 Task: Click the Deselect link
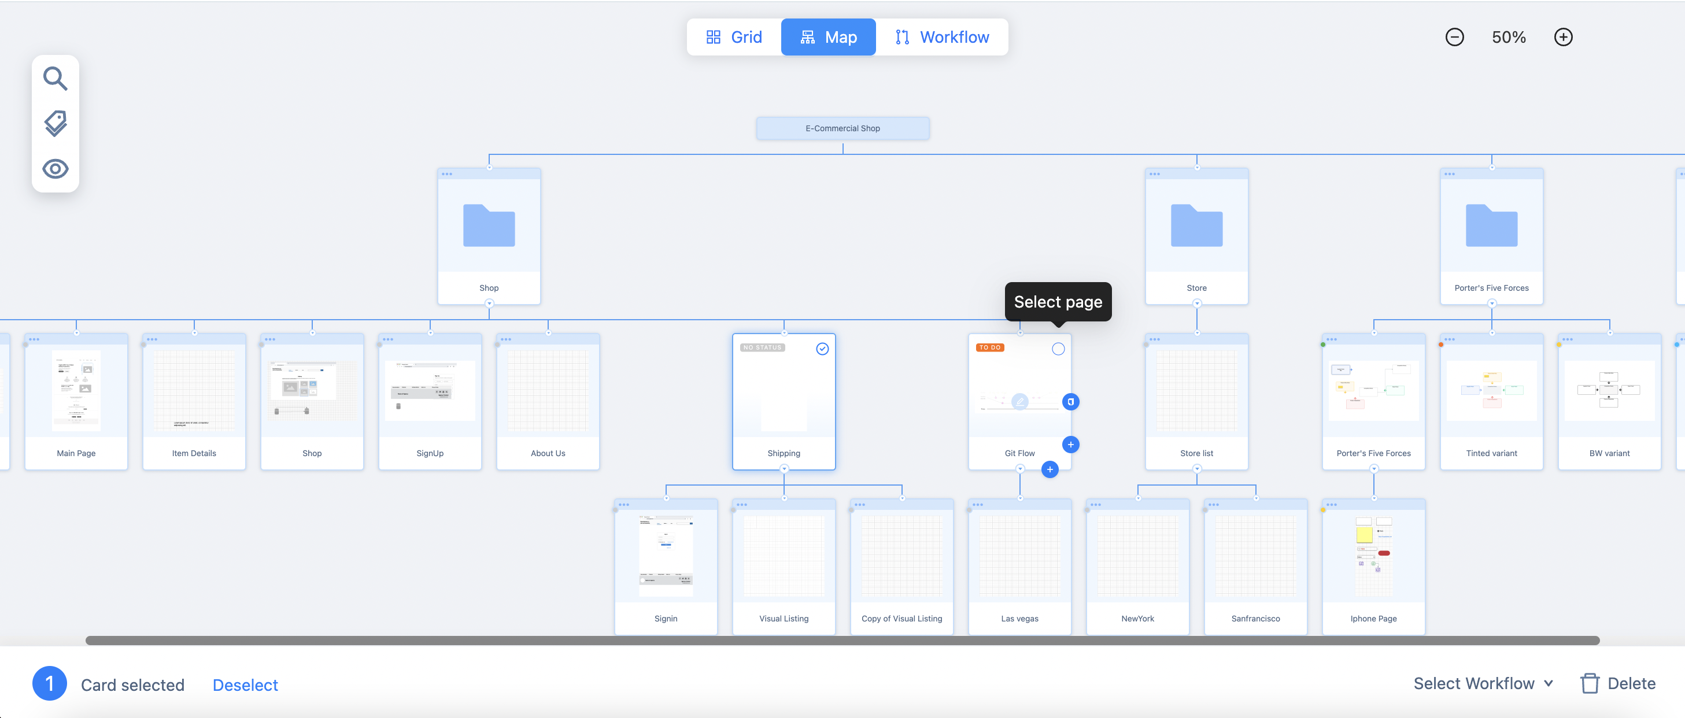click(x=245, y=684)
